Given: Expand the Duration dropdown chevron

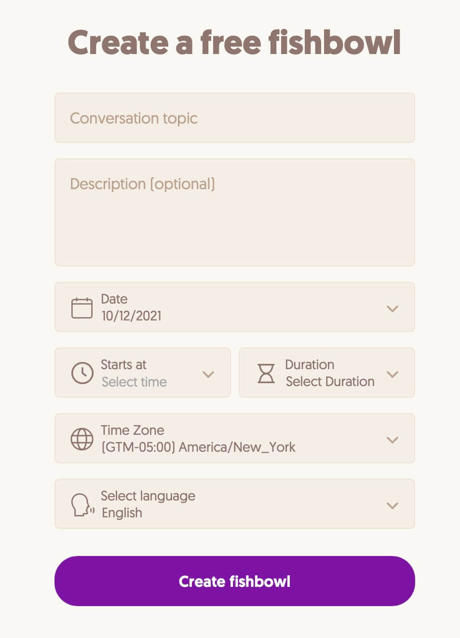Looking at the screenshot, I should [x=392, y=374].
